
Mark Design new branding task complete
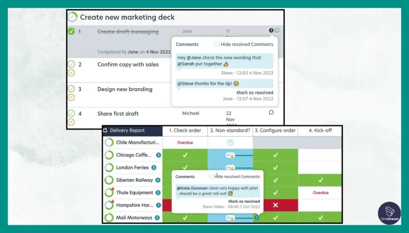(71, 89)
